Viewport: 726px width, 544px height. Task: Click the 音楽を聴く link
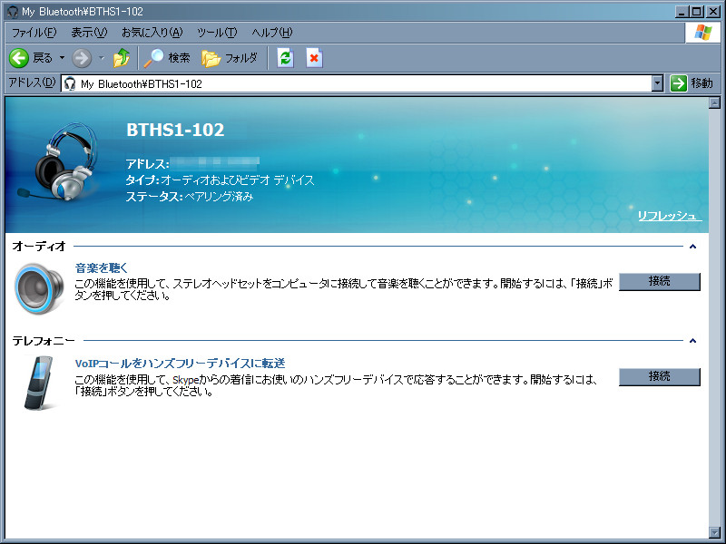coord(101,267)
